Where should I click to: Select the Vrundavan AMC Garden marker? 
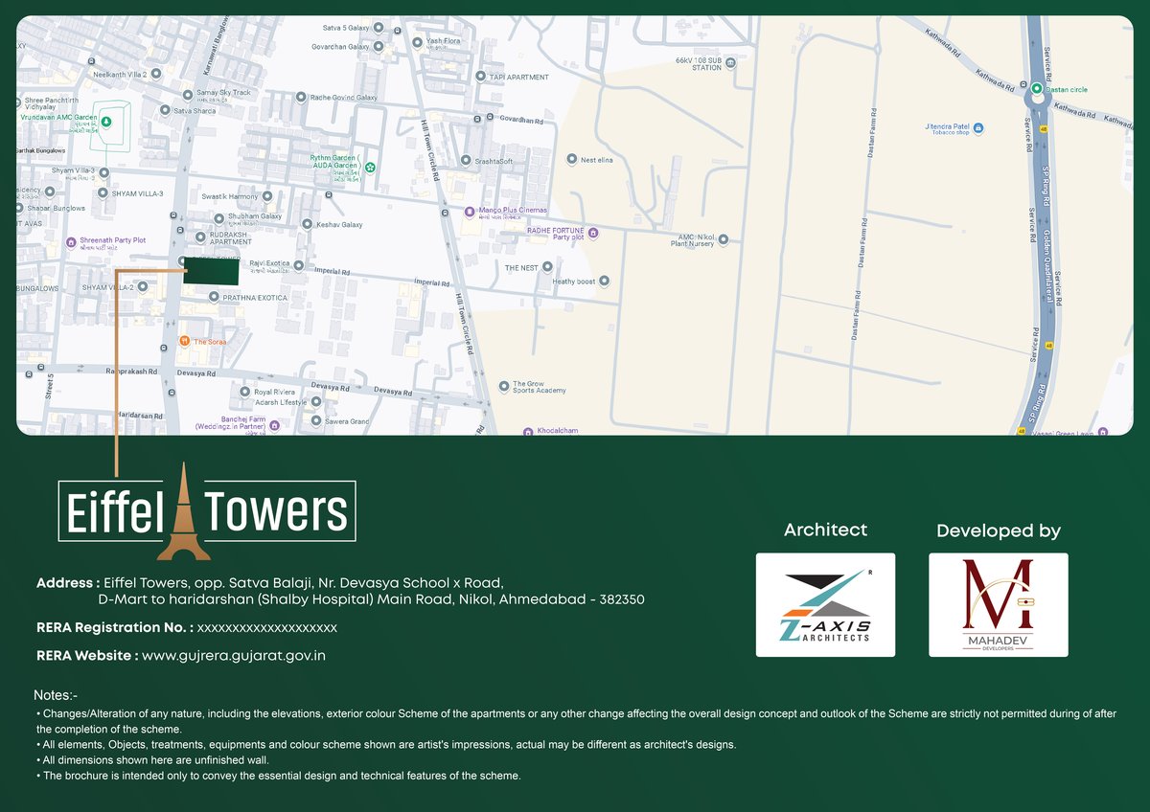[106, 122]
